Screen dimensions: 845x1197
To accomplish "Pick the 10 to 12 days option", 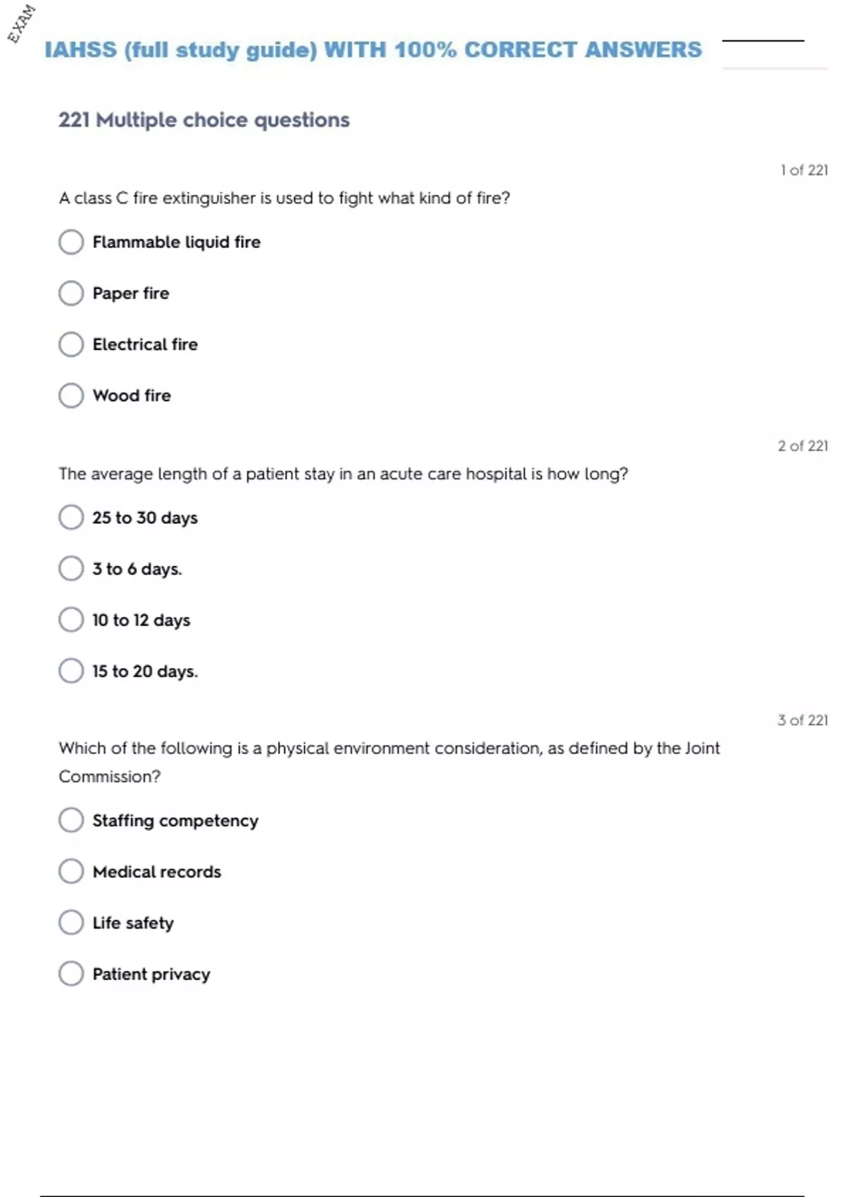I will point(71,620).
